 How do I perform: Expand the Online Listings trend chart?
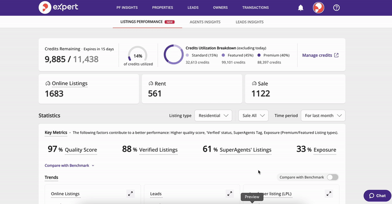130,194
